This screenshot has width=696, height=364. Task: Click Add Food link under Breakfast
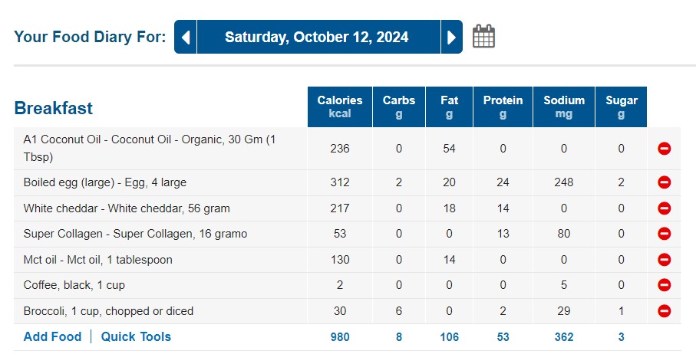click(52, 336)
